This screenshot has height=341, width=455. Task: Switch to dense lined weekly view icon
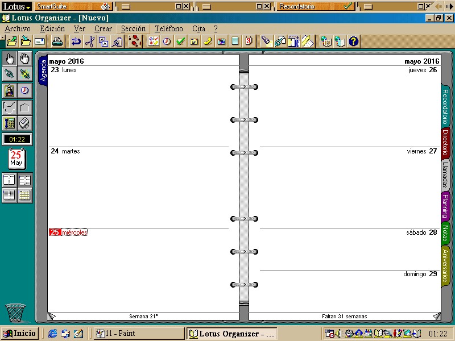pos(10,195)
